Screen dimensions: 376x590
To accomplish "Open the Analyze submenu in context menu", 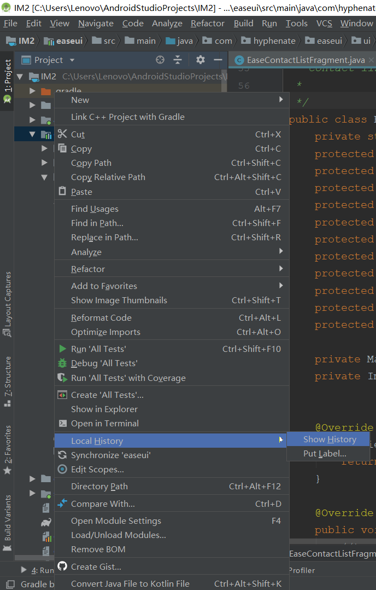I will [172, 252].
